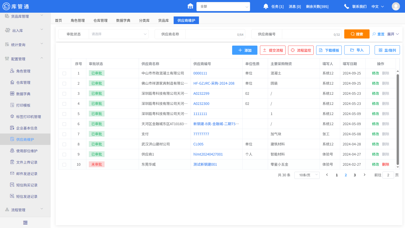This screenshot has width=405, height=228.
Task: Click the 下载模板 button
Action: [329, 50]
